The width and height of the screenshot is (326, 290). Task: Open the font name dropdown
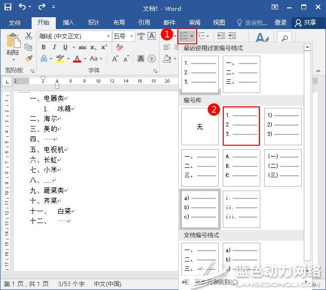[108, 36]
